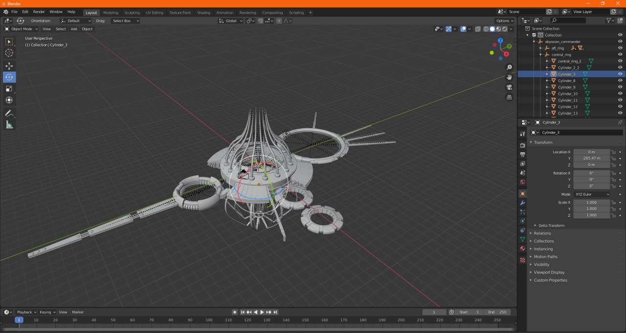Open the Options dropdown in viewport
Viewport: 626px width, 333px height.
point(504,21)
